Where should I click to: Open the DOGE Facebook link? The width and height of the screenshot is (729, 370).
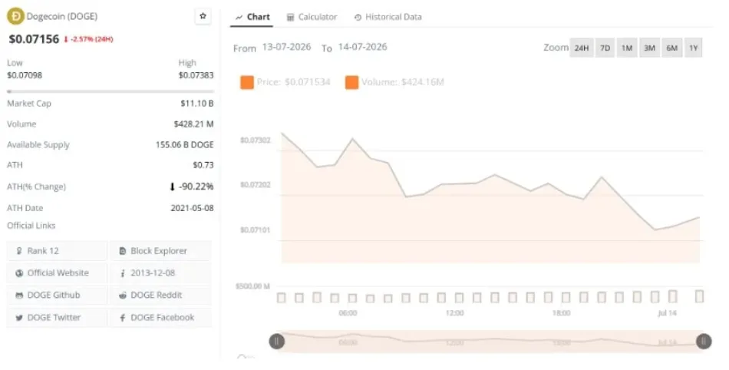[x=160, y=318]
